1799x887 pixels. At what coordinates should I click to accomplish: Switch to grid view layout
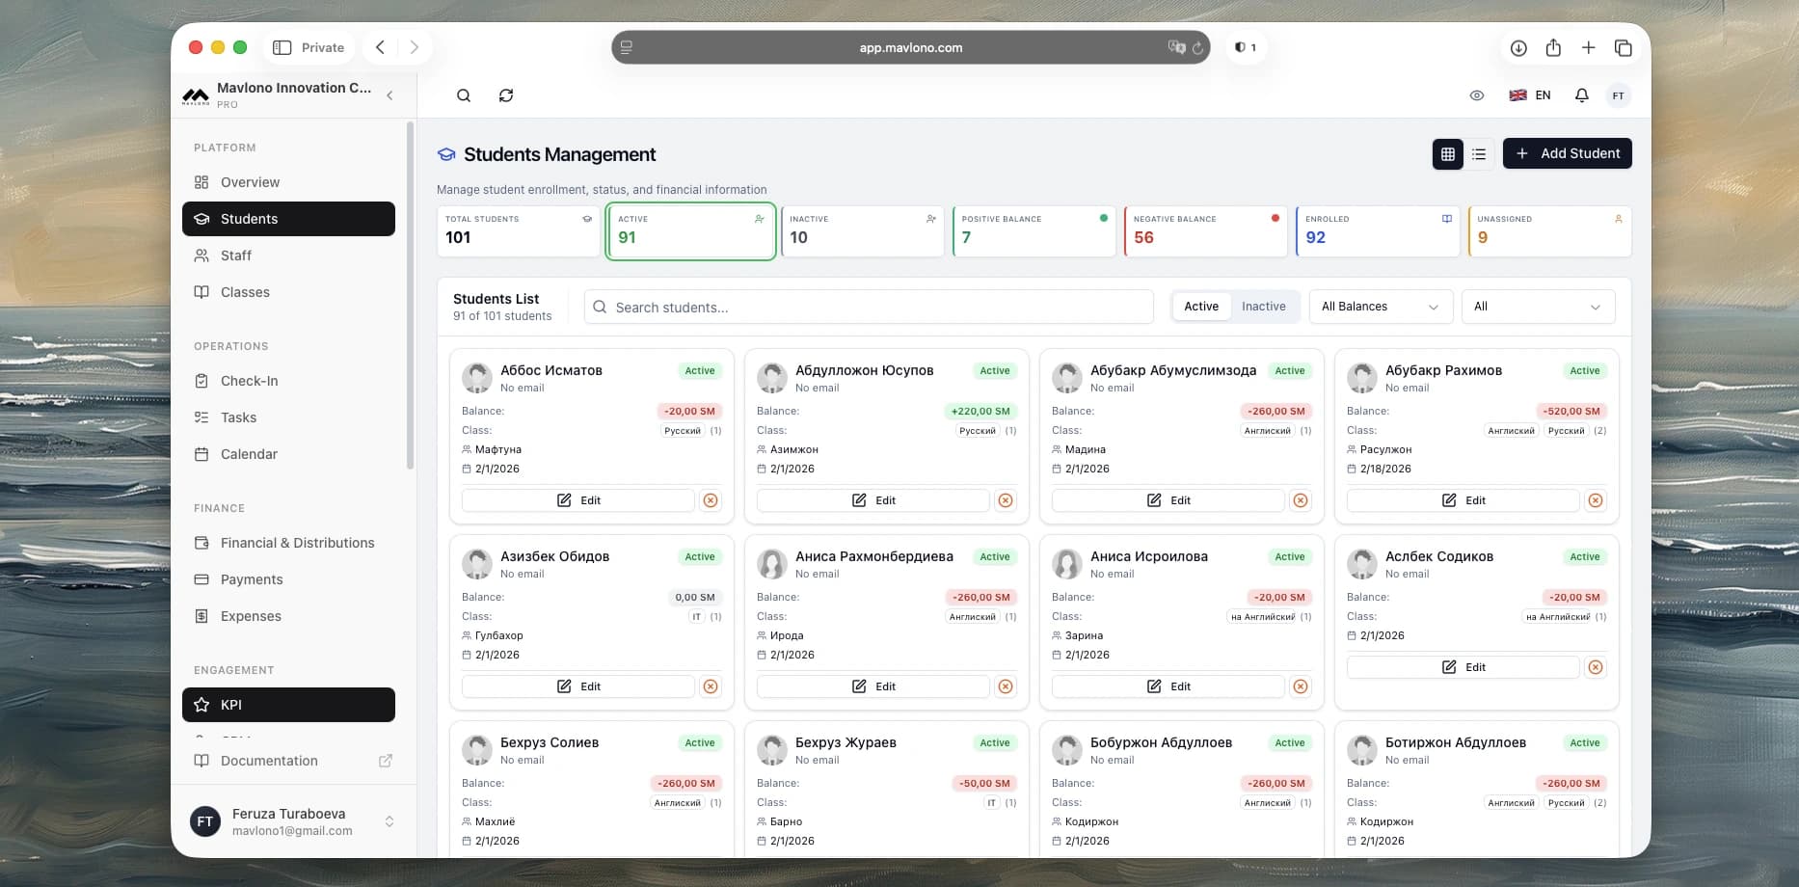[x=1447, y=154]
